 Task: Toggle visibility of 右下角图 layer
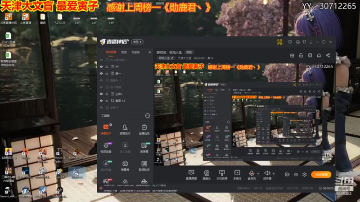pos(101,87)
